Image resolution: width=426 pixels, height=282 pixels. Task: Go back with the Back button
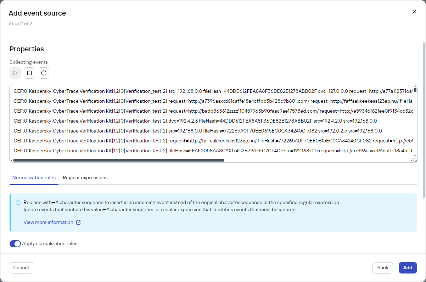tap(383, 268)
